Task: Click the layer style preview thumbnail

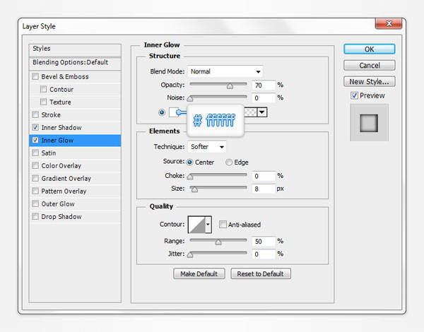Action: tap(370, 123)
